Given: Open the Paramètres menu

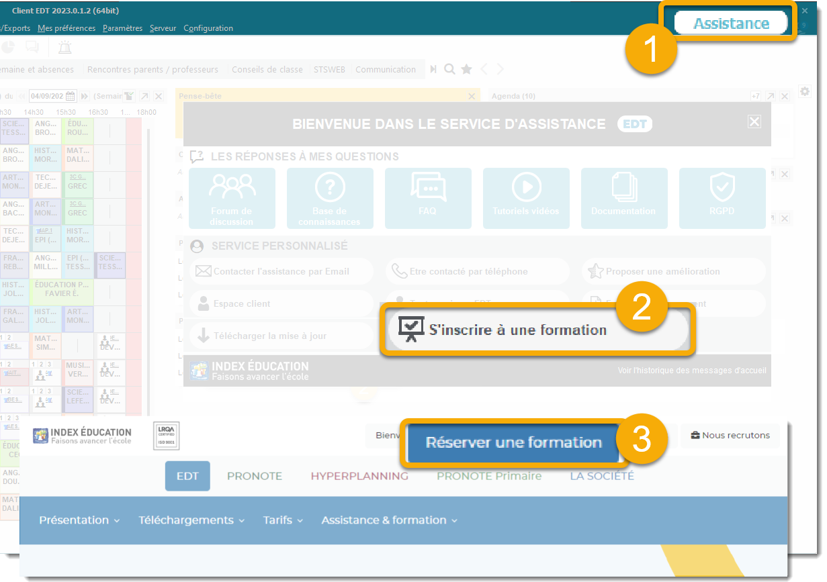Looking at the screenshot, I should [123, 28].
